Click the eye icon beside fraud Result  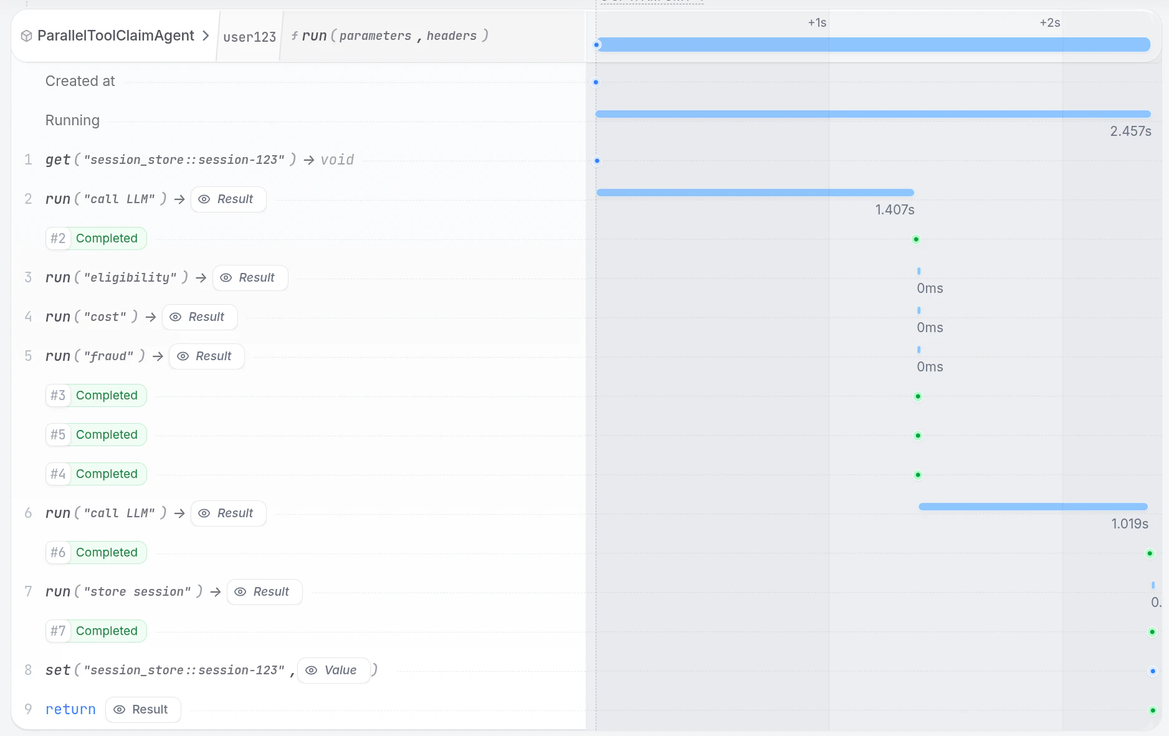pos(183,356)
